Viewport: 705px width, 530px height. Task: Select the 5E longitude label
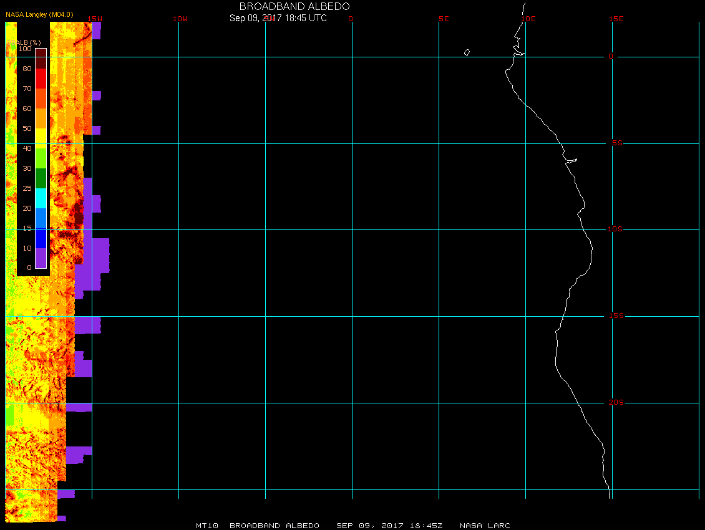point(444,19)
